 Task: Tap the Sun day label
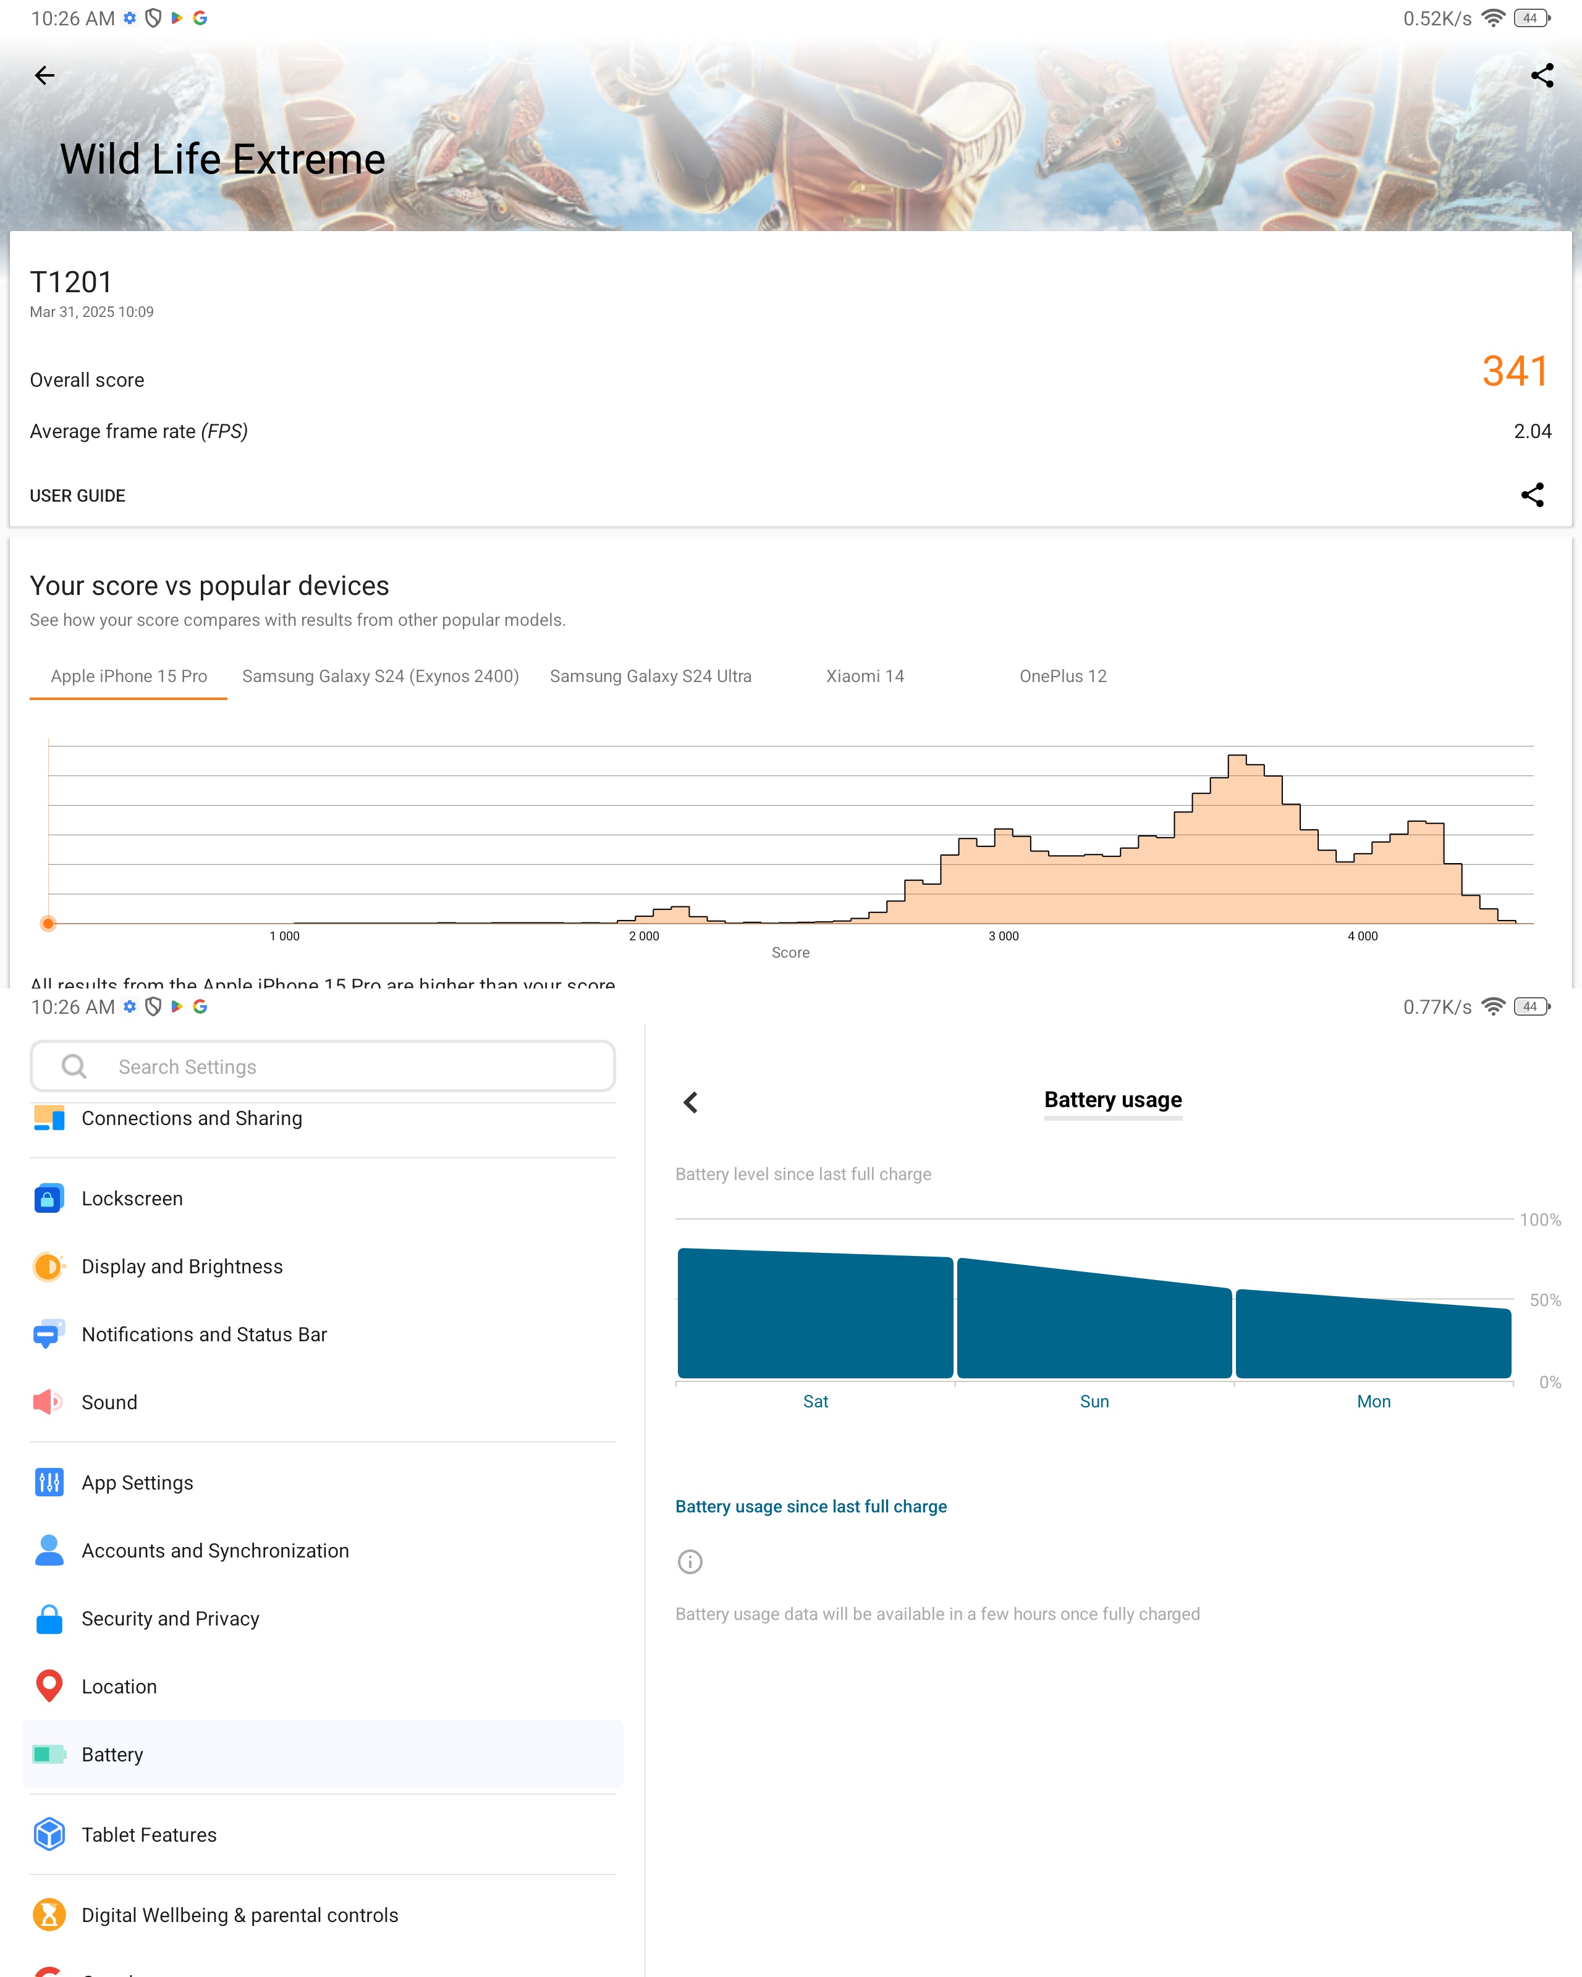(1094, 1401)
